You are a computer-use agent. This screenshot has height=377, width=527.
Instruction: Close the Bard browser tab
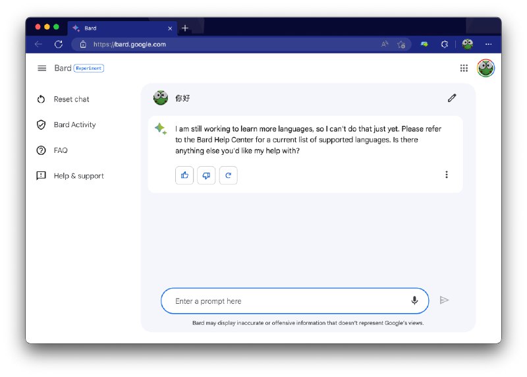click(170, 28)
